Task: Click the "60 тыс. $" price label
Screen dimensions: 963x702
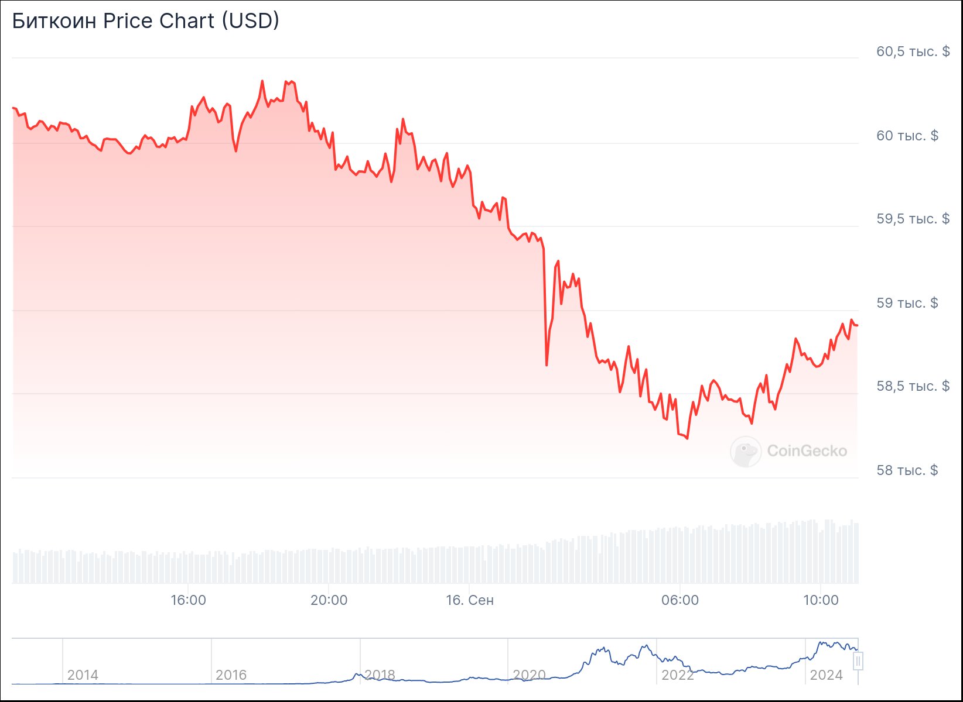Action: [x=907, y=136]
